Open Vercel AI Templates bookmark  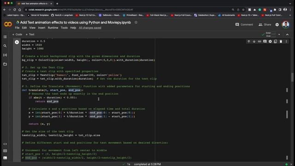[x=38, y=15]
